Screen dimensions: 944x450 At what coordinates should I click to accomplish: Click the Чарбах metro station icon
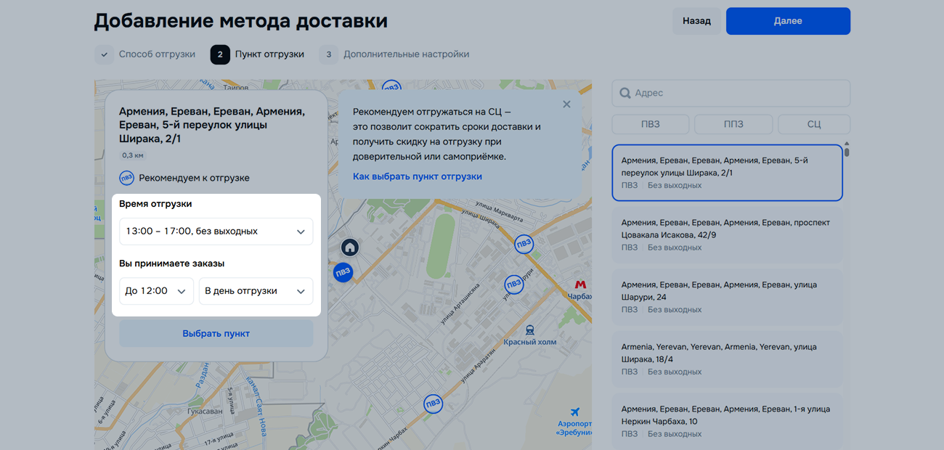coord(579,285)
